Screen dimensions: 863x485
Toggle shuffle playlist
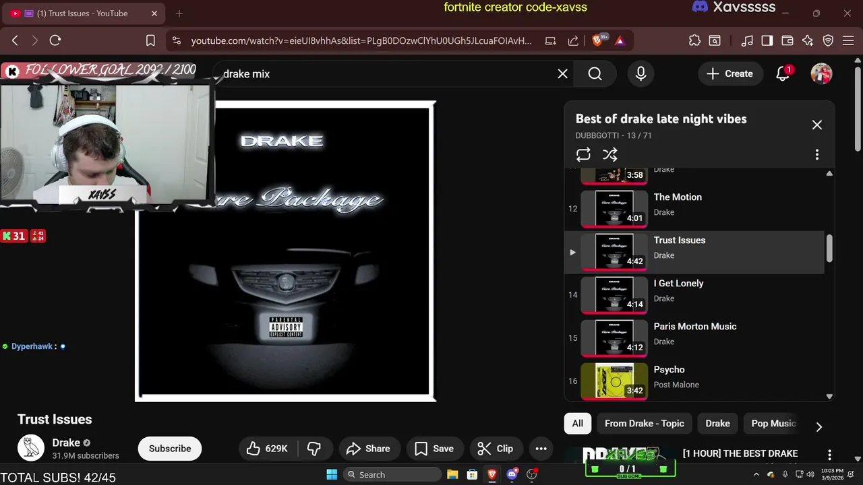tap(610, 154)
